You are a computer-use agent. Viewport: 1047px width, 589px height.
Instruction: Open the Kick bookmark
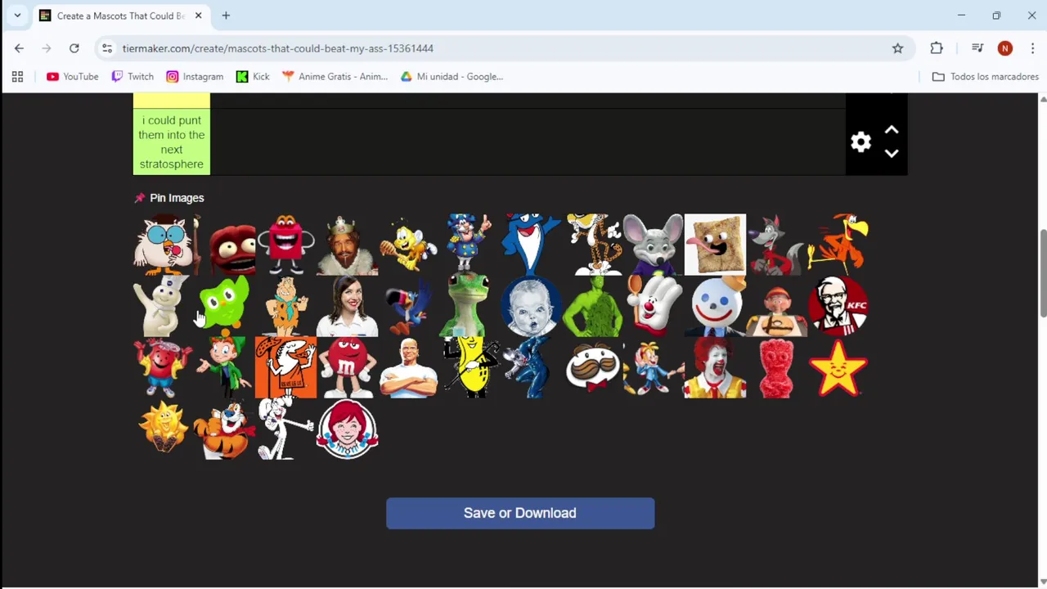(x=253, y=76)
